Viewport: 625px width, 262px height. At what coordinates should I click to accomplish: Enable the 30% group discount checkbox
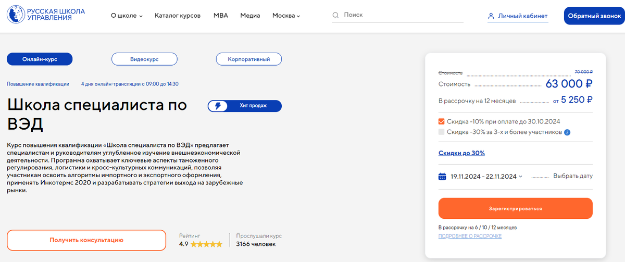(x=442, y=132)
